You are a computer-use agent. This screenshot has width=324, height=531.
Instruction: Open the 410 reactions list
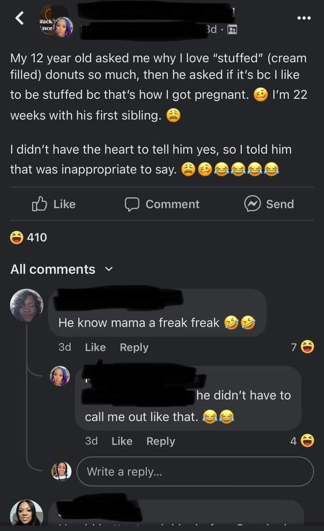[29, 237]
